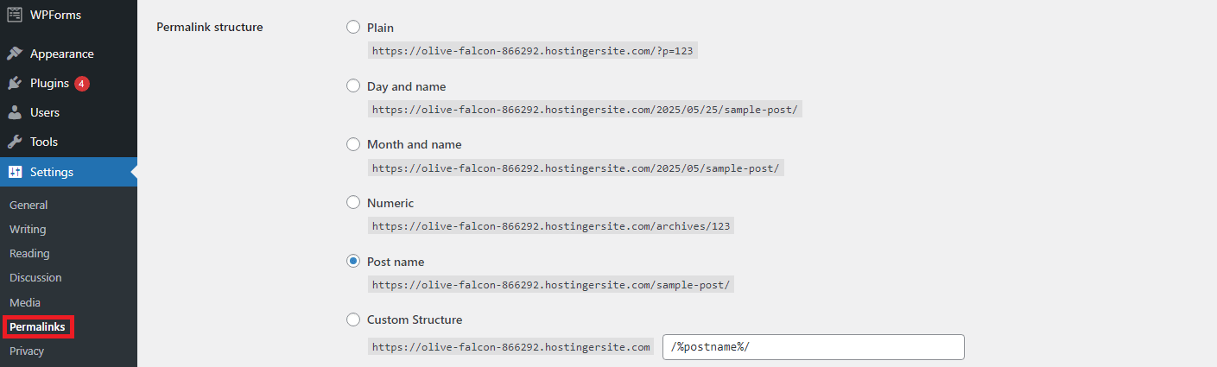
Task: Click the Plain example URL ending ?p=123
Action: 533,51
